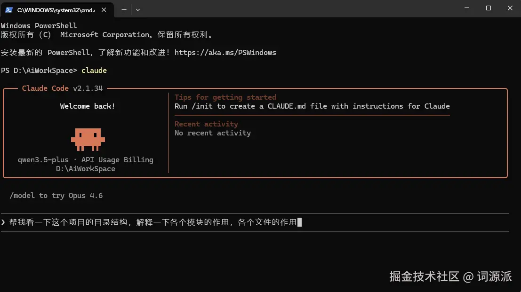Image resolution: width=521 pixels, height=292 pixels.
Task: Click '/model to try Opus 4.6' hint
Action: click(56, 196)
